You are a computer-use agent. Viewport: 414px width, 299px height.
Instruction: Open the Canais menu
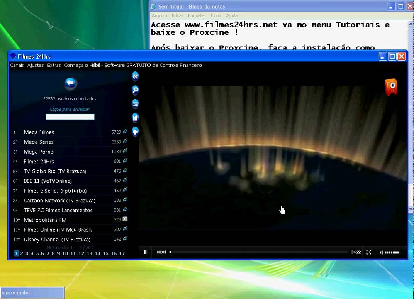[17, 65]
